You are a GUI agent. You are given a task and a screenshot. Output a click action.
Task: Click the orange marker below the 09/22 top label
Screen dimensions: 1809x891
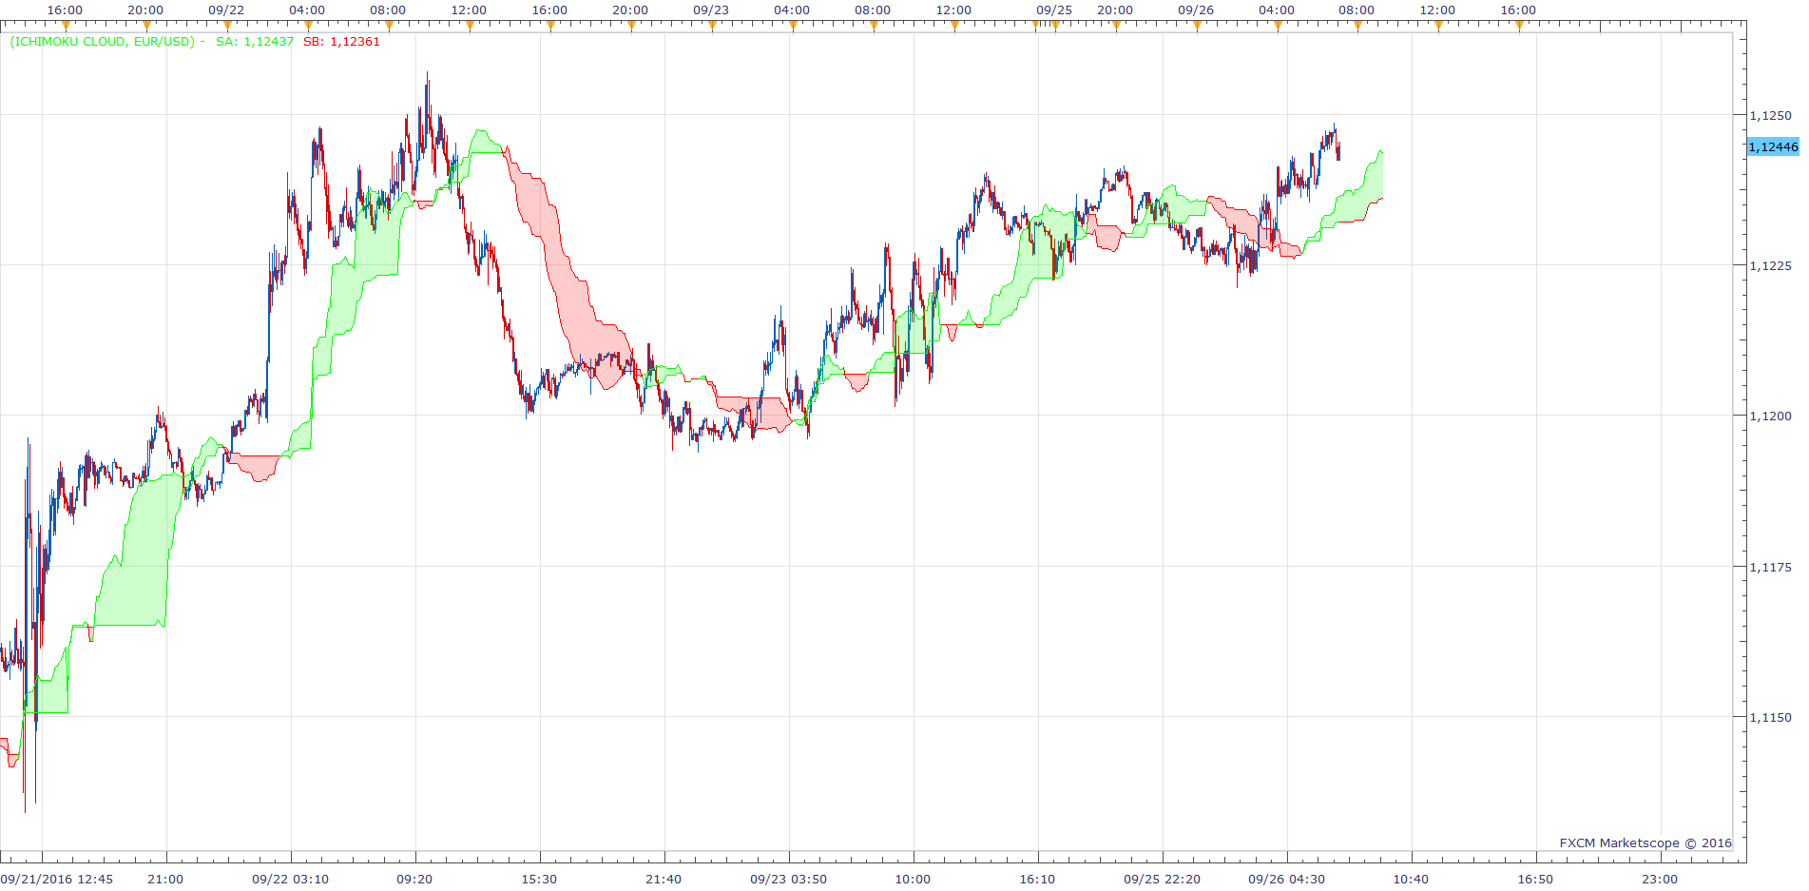click(x=227, y=26)
